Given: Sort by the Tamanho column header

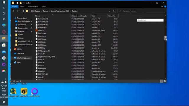Looking at the screenshot, I should (112, 16).
